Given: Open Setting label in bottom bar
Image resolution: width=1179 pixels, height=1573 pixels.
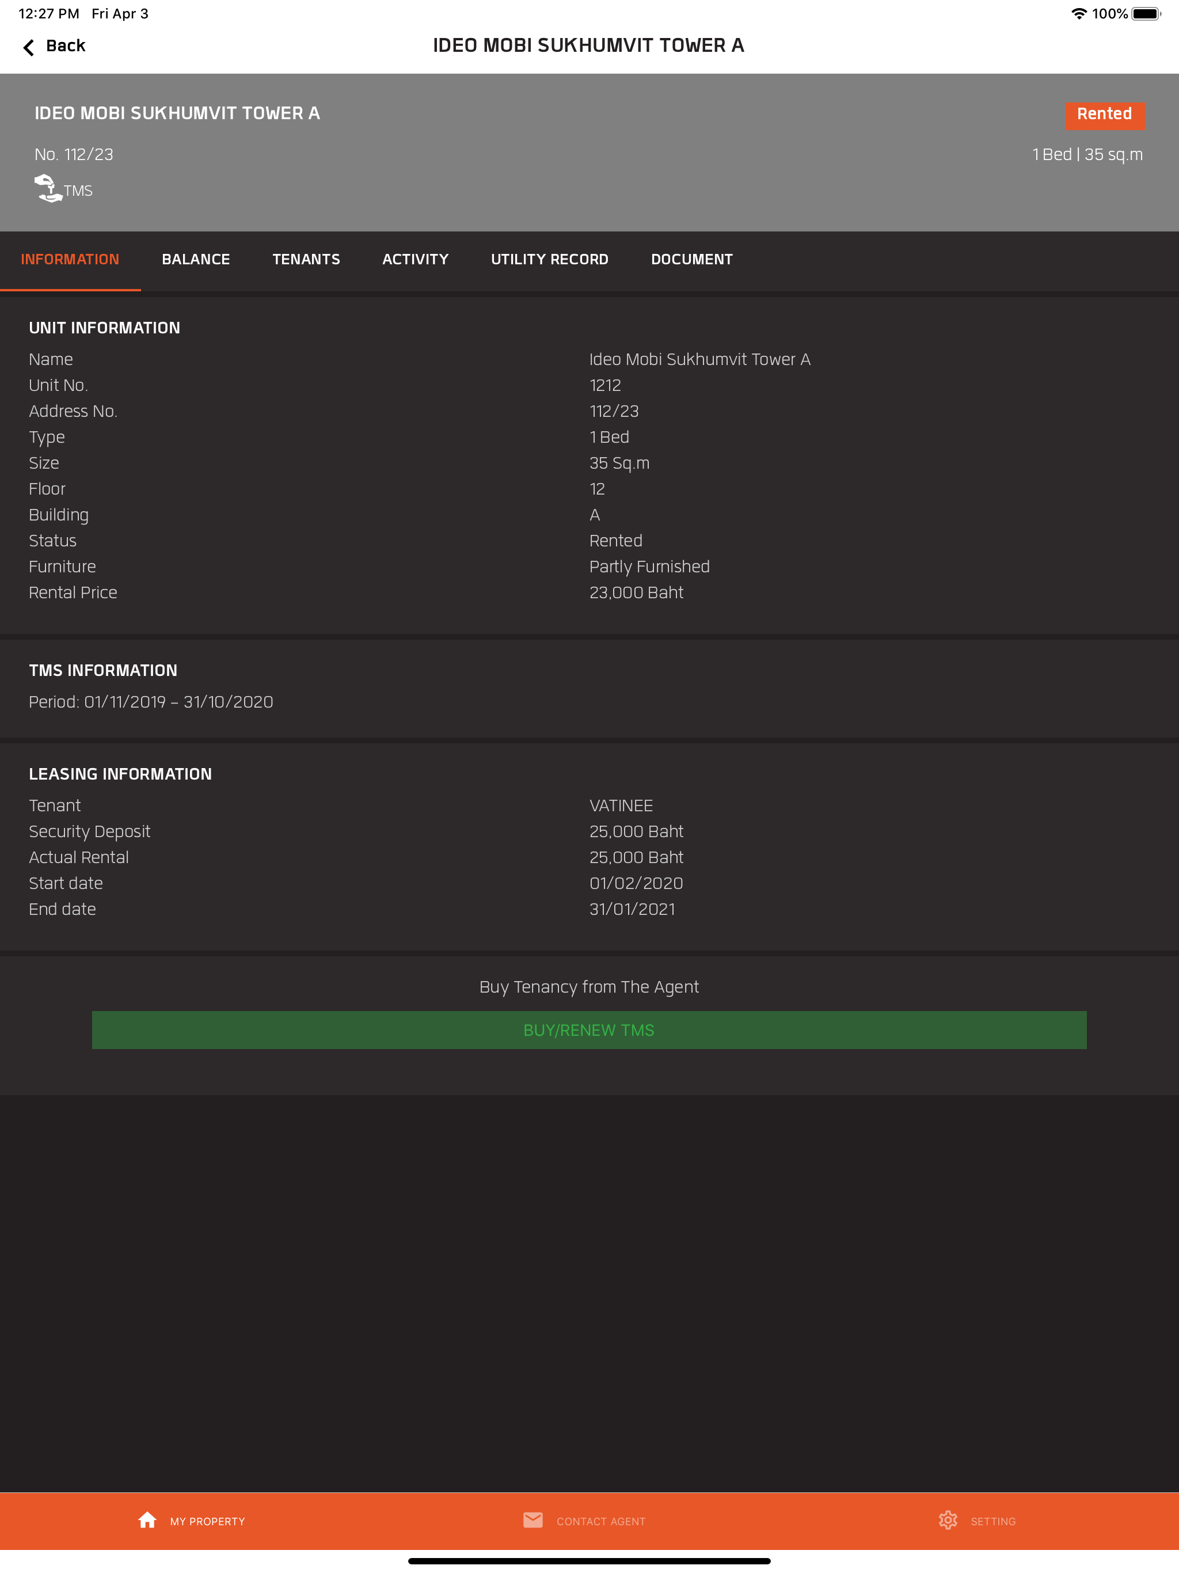Looking at the screenshot, I should [992, 1521].
